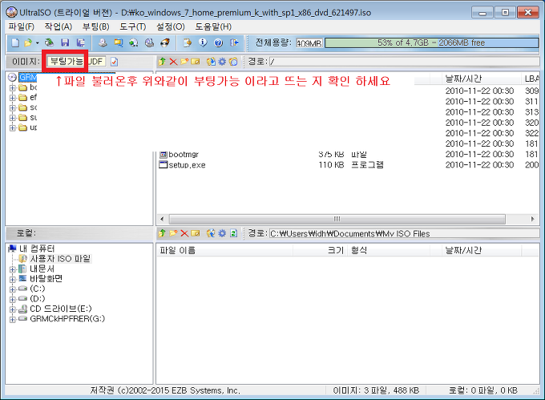
Task: Click the blue gear icon in local pane toolbar
Action: (x=222, y=233)
